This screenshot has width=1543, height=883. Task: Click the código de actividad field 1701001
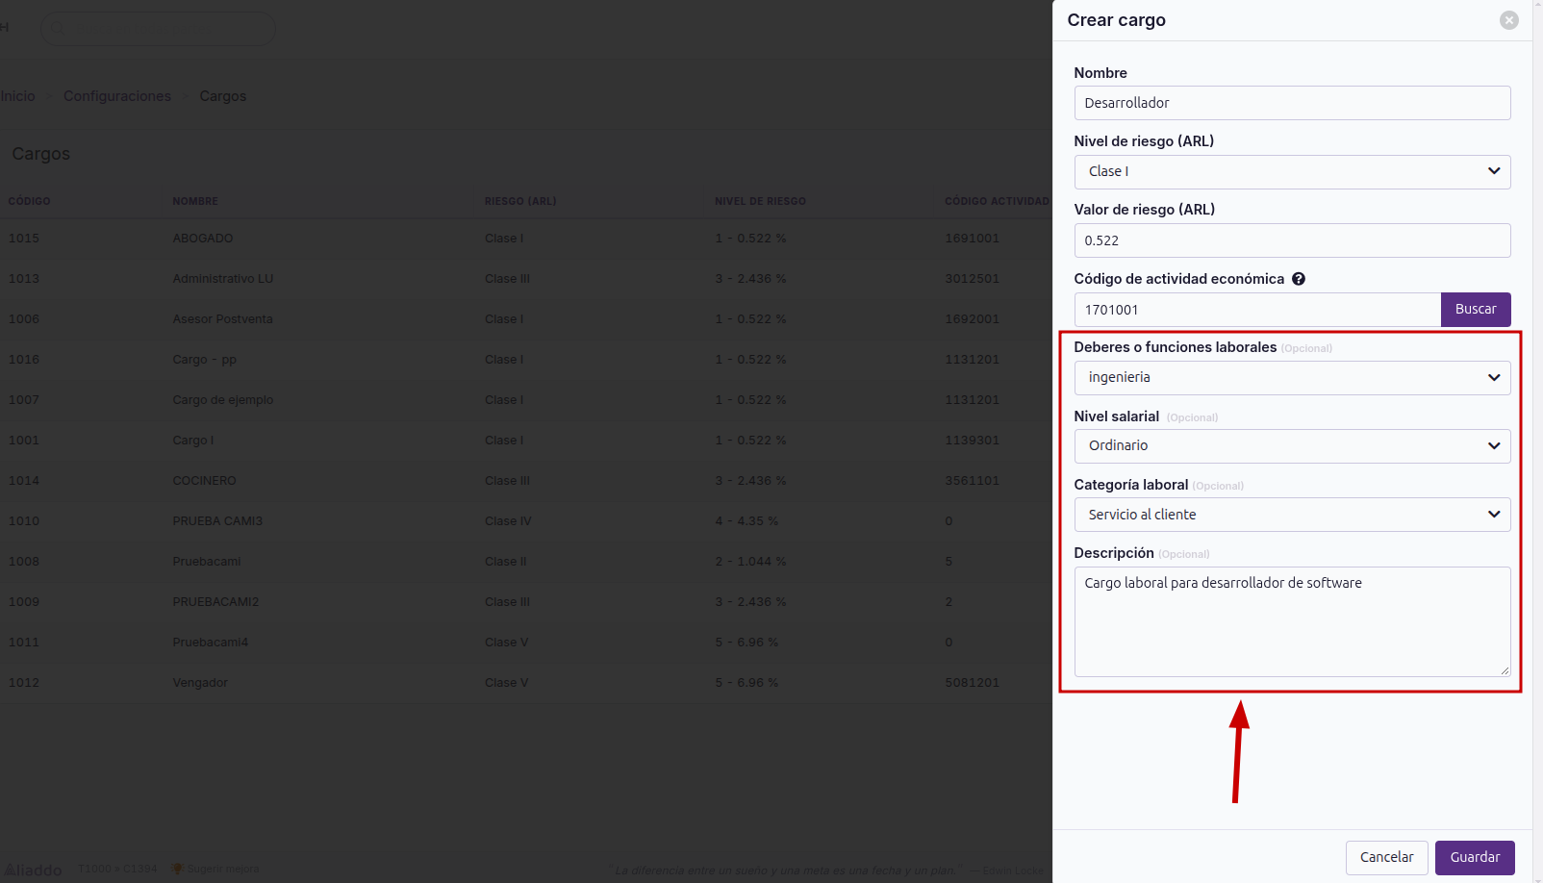[x=1257, y=310]
